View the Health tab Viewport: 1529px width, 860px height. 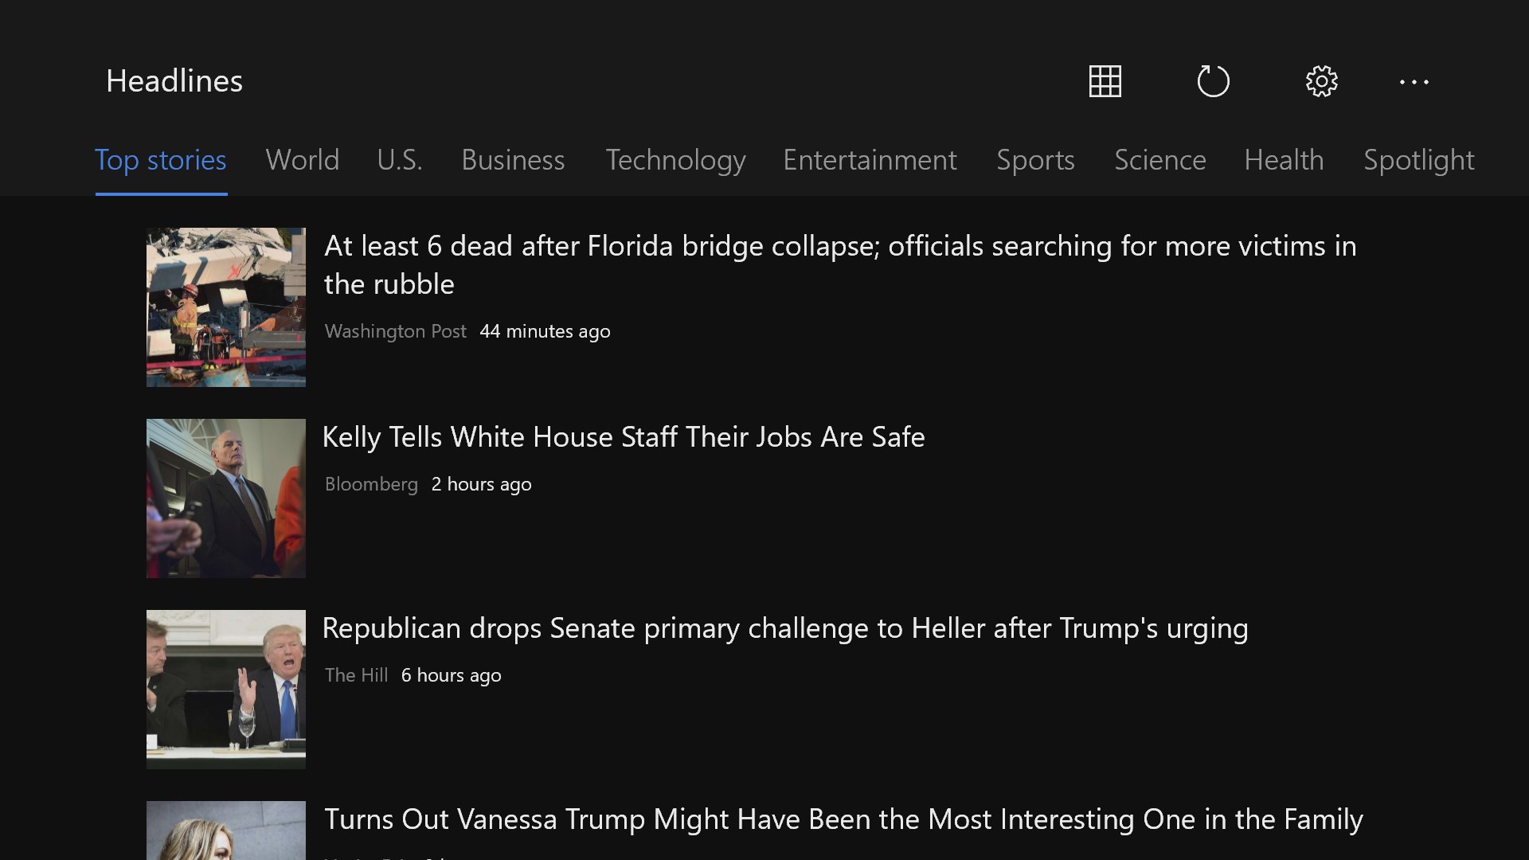coord(1284,160)
